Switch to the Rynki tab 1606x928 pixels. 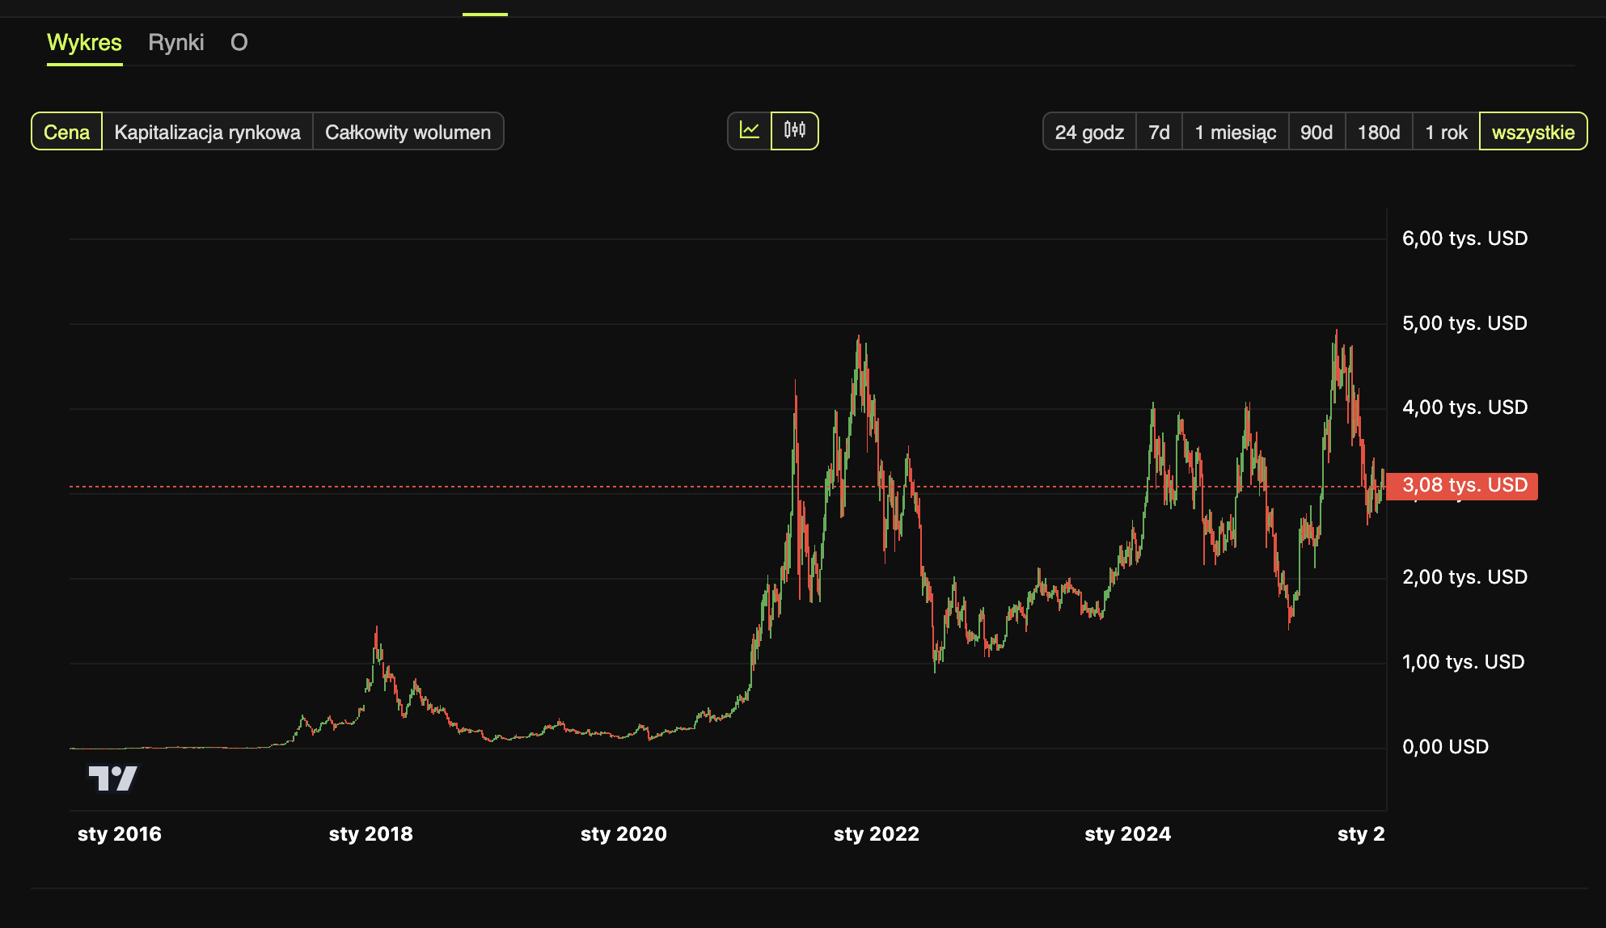point(176,43)
